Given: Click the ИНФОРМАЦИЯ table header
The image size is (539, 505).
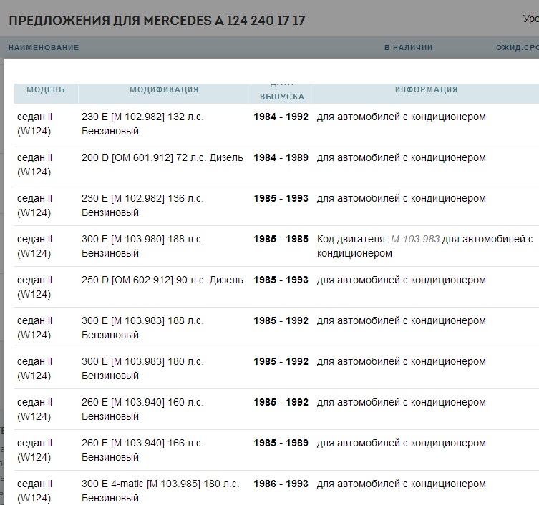Looking at the screenshot, I should [x=426, y=89].
